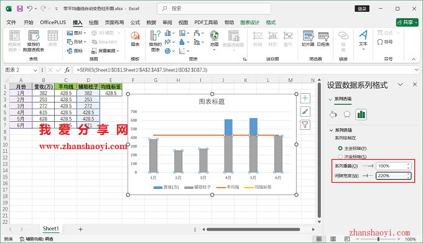Click the insert function fx icon
The image size is (423, 243).
pyautogui.click(x=67, y=70)
